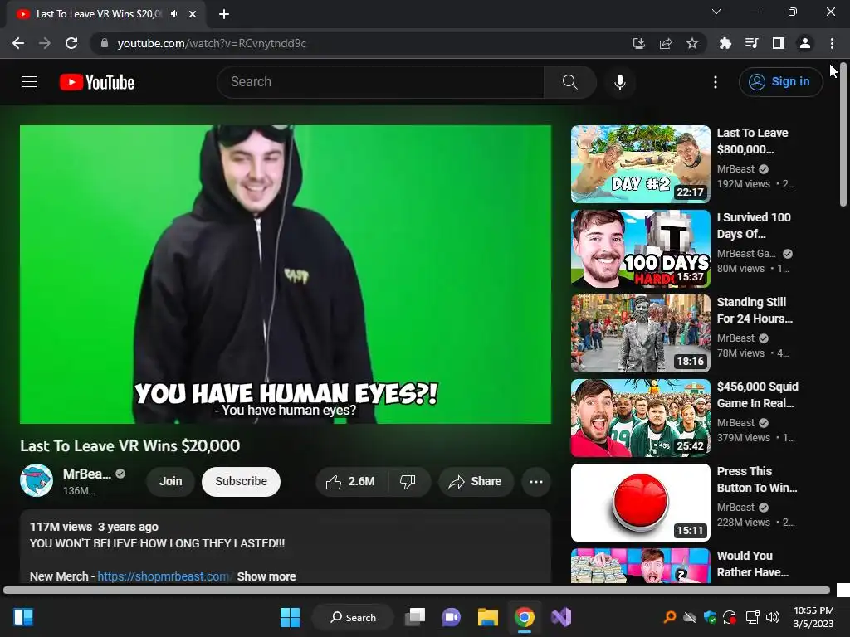Open Would You Rather Have video title
850x637 pixels.
click(752, 564)
